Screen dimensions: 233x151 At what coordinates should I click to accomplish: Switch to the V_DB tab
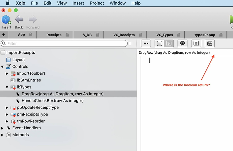[87, 35]
